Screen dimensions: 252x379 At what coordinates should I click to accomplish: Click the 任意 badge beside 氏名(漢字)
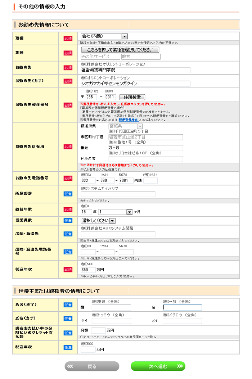(x=68, y=305)
